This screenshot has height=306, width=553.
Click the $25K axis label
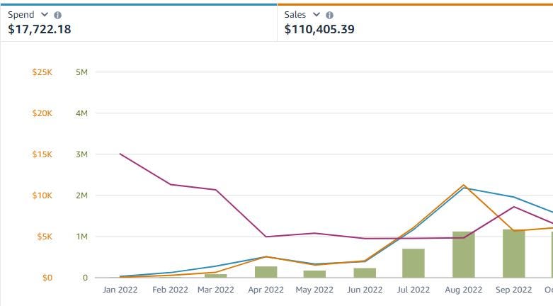point(42,72)
